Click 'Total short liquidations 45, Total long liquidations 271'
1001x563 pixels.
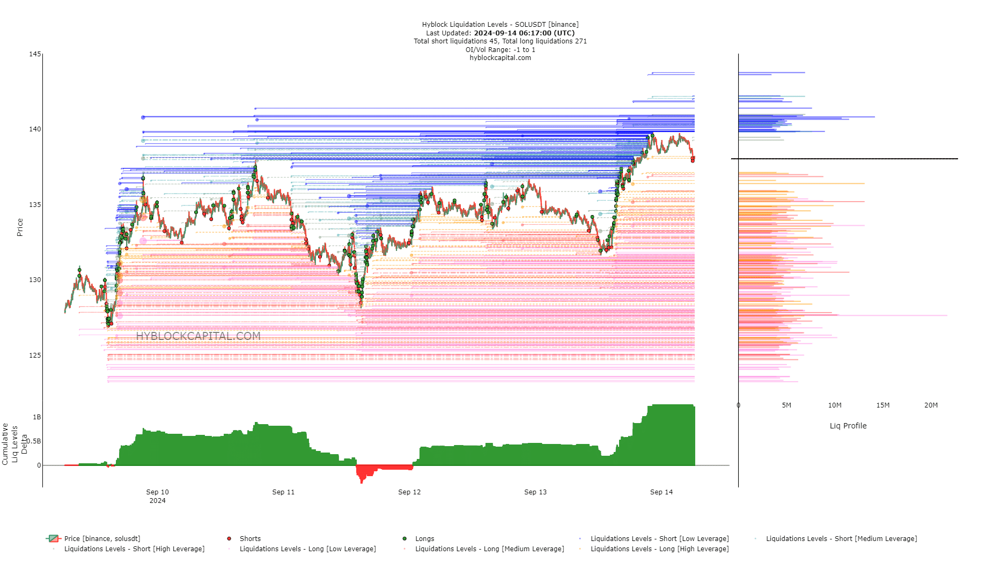(500, 41)
